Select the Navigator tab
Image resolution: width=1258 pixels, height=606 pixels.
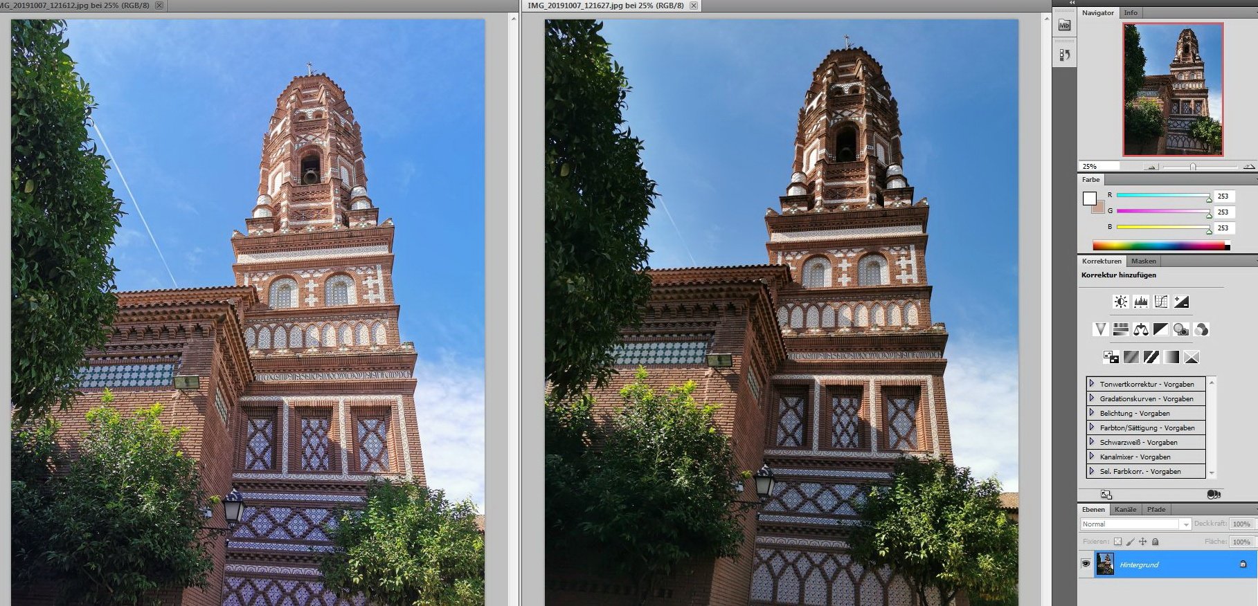tap(1098, 12)
